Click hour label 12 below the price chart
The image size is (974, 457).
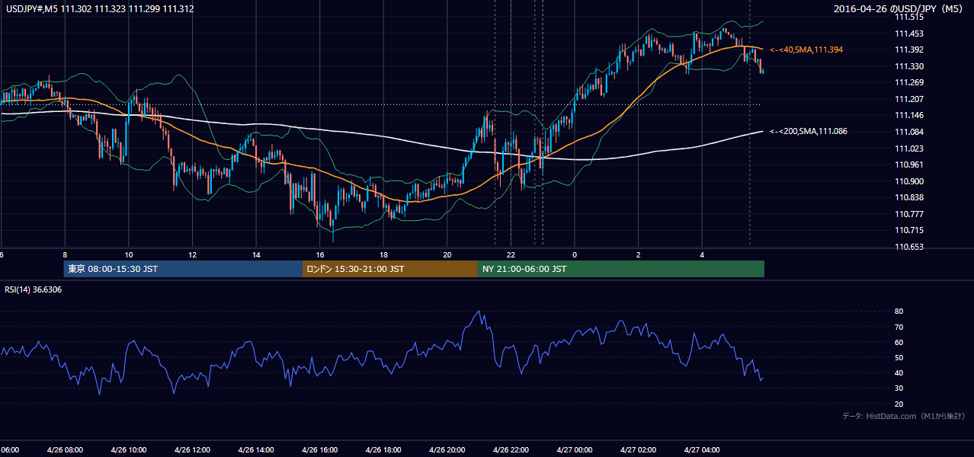coord(193,254)
